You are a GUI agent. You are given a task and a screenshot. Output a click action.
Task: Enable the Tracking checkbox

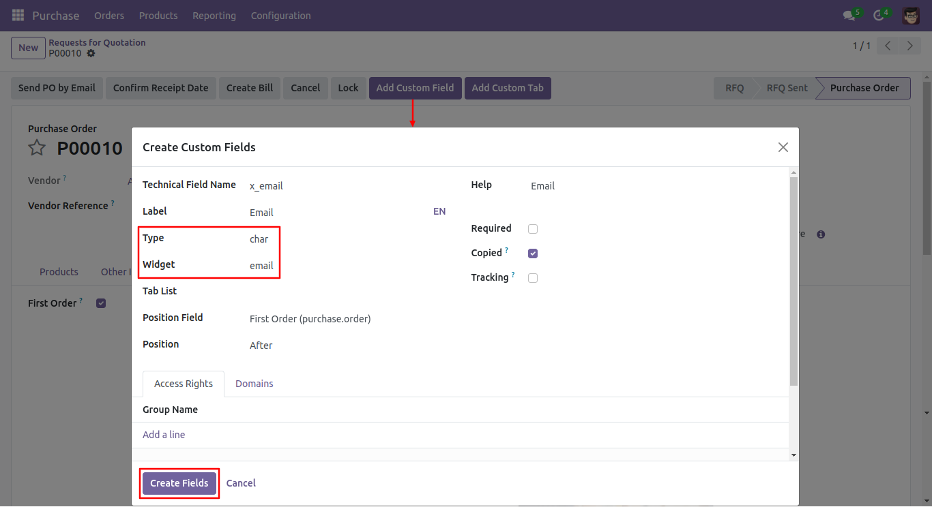click(533, 278)
